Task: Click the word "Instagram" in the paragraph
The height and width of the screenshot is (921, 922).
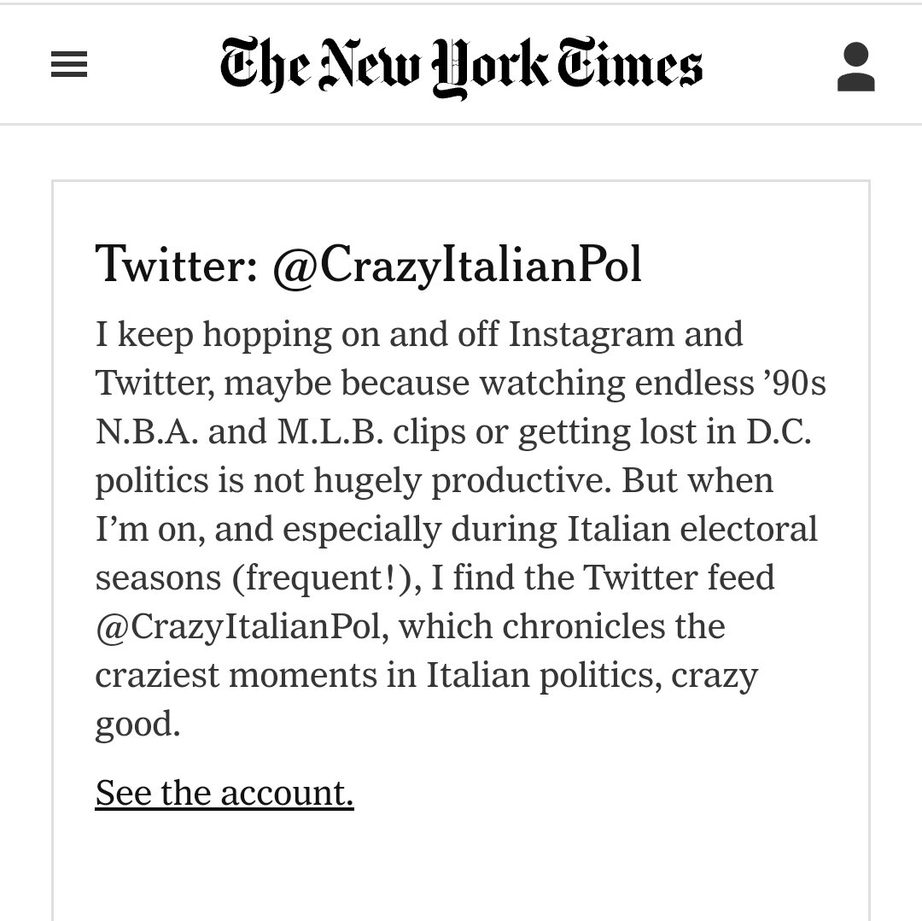Action: 591,334
